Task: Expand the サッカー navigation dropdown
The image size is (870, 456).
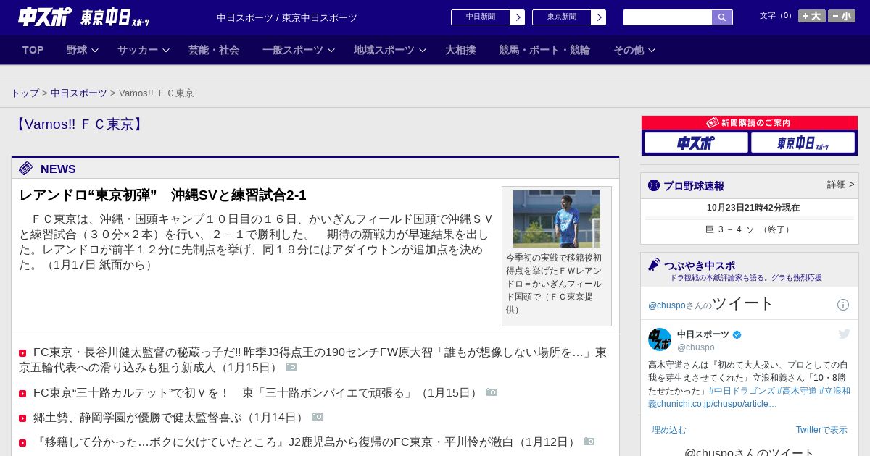Action: point(144,50)
